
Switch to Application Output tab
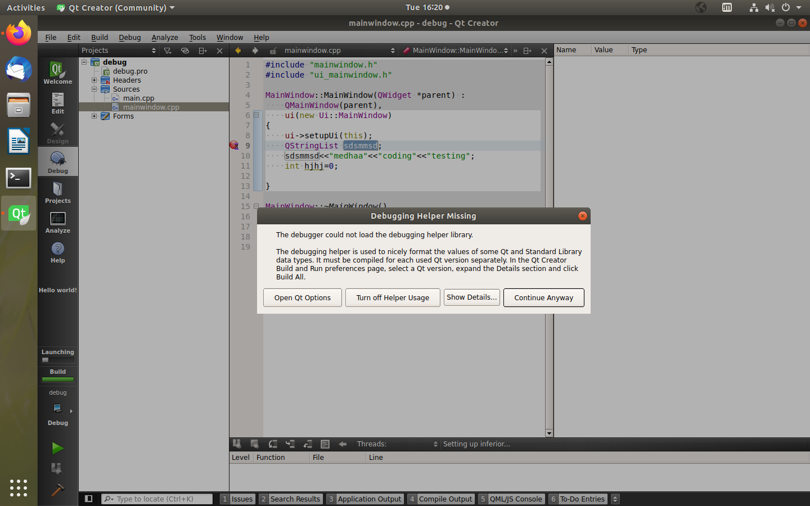tap(364, 499)
